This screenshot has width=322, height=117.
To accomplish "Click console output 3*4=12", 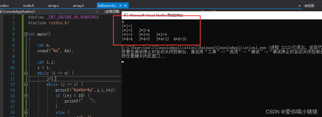I will (x=163, y=39).
